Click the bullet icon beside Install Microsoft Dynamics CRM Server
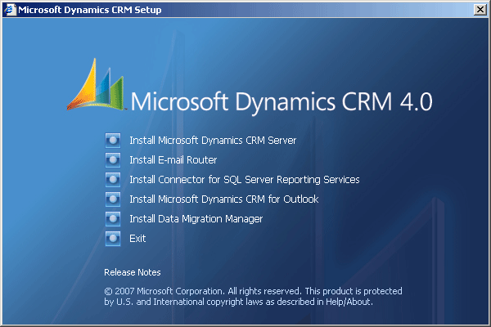 coord(113,141)
